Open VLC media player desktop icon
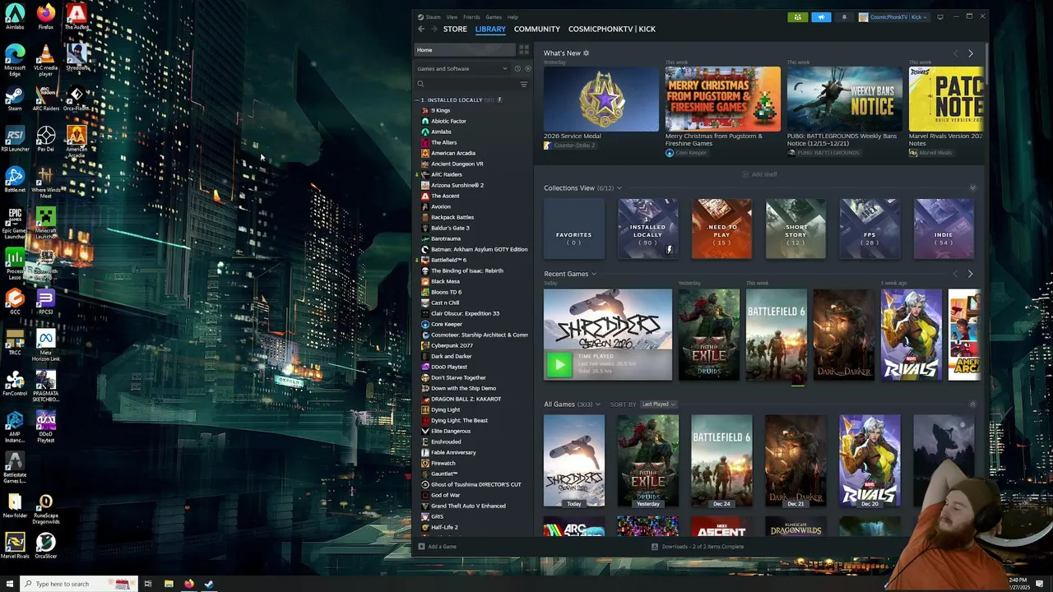Screen dimensions: 1053x592 tap(45, 61)
